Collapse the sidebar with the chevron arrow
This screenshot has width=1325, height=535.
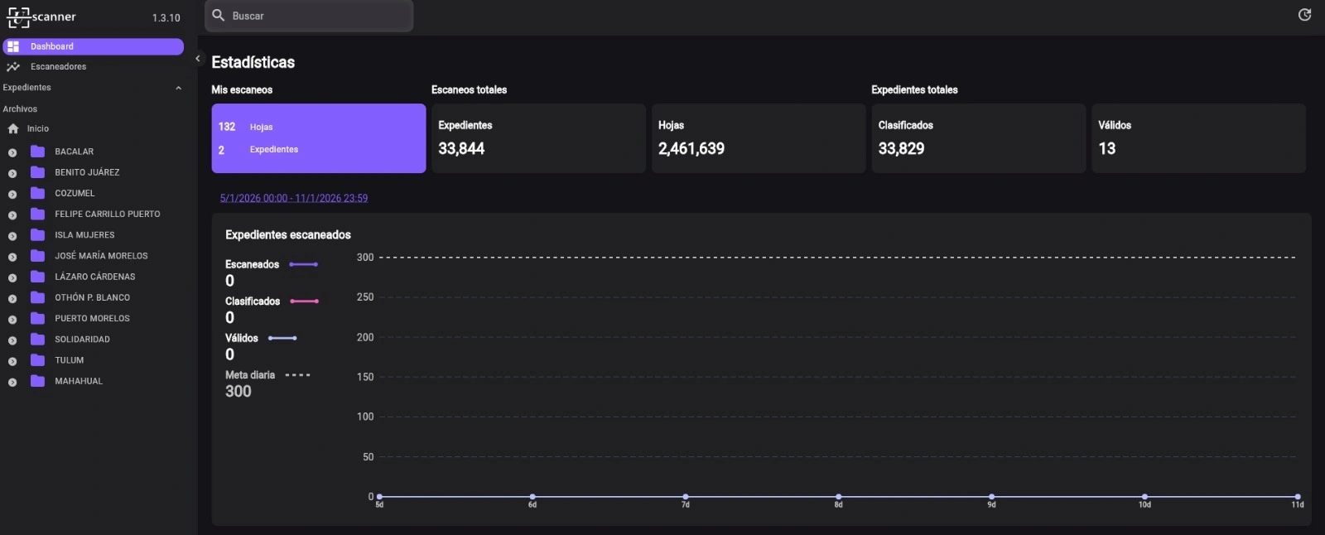(x=198, y=59)
